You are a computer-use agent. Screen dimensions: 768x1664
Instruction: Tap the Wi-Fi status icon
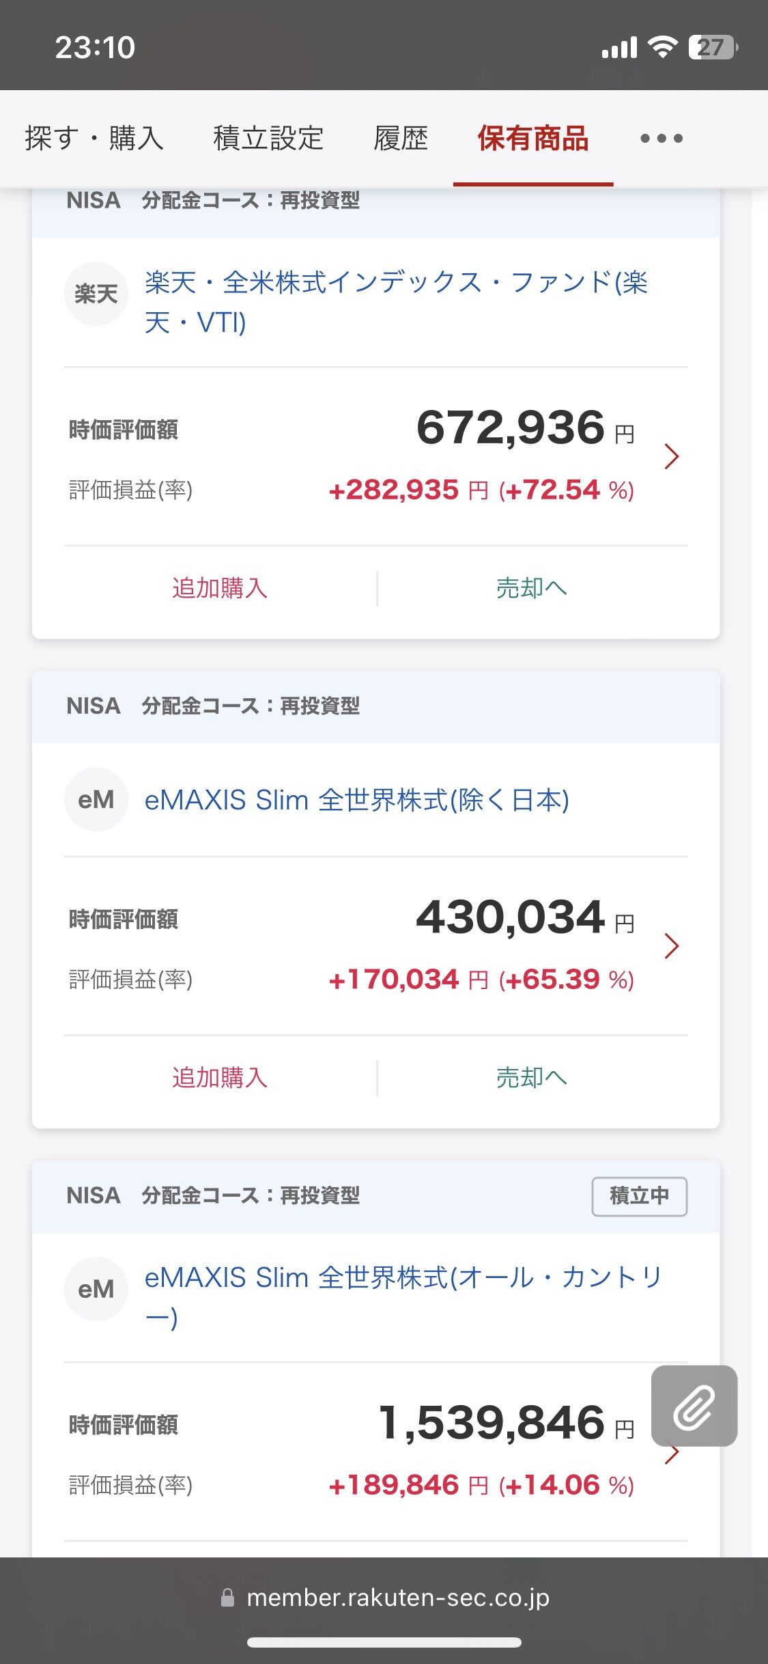662,47
